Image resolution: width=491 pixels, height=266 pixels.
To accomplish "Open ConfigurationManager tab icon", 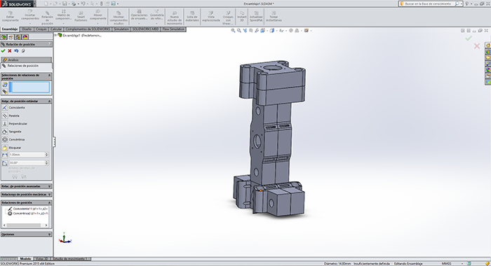I will [18, 37].
